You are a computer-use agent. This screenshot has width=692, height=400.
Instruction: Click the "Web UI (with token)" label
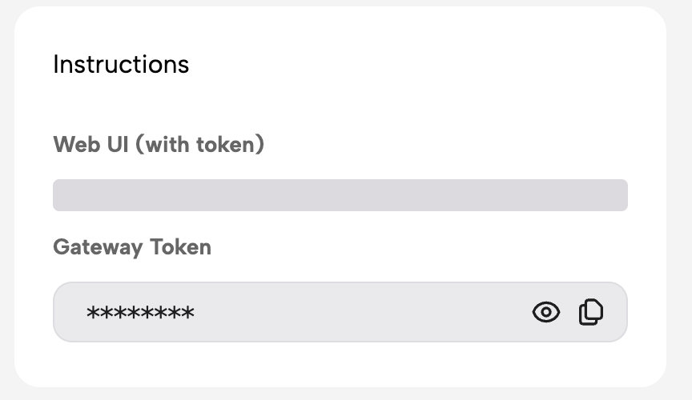[x=159, y=145]
